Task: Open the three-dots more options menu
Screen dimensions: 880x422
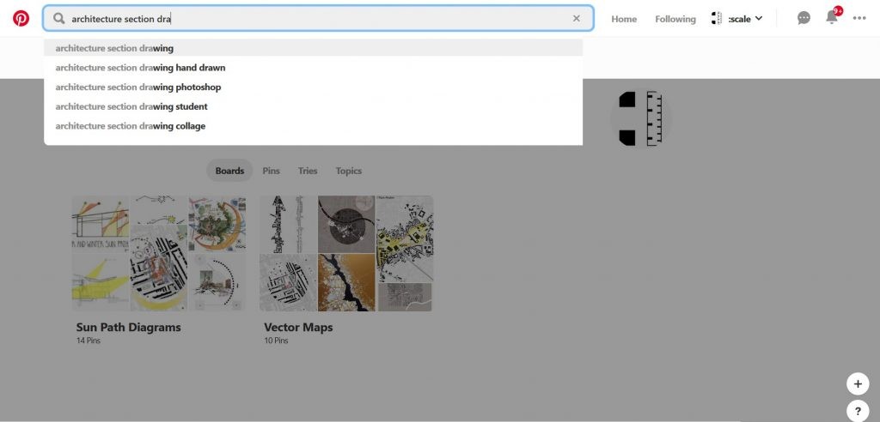Action: (x=859, y=19)
